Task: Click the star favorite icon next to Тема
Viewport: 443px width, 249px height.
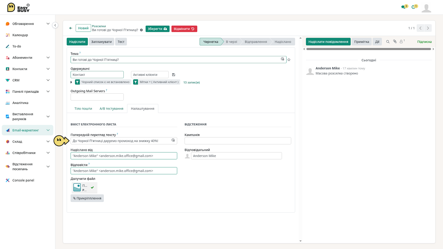Action: [289, 59]
